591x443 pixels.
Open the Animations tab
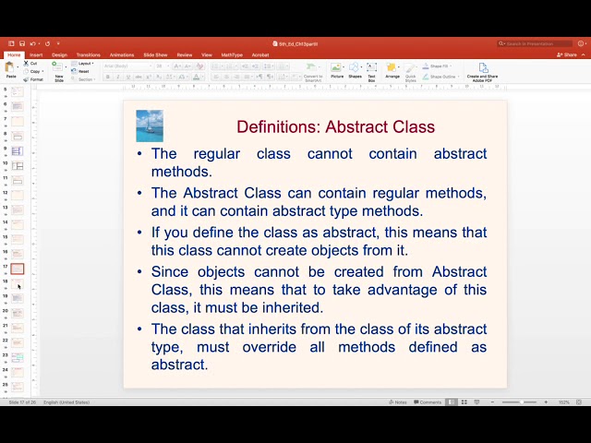[122, 55]
